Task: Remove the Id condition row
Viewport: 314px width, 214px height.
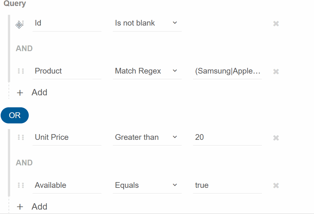Action: pos(276,24)
